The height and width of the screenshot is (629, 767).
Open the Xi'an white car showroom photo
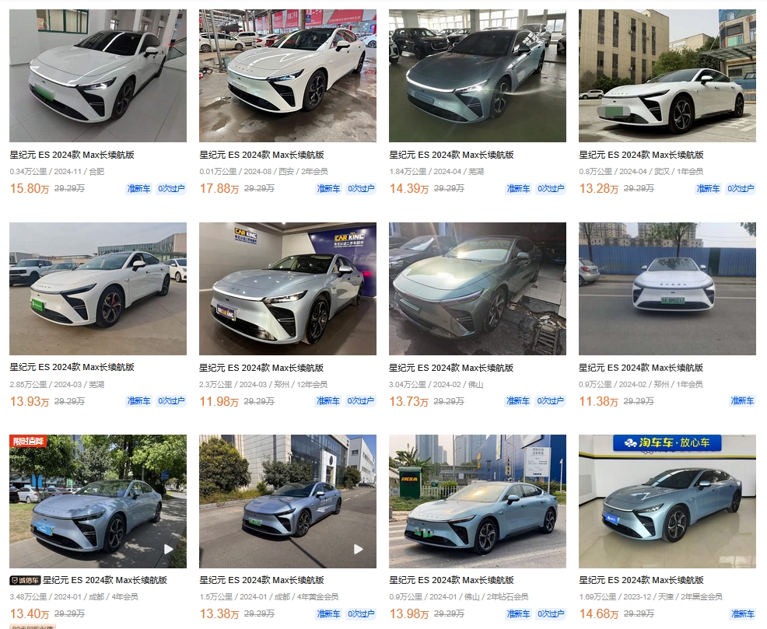tap(288, 75)
